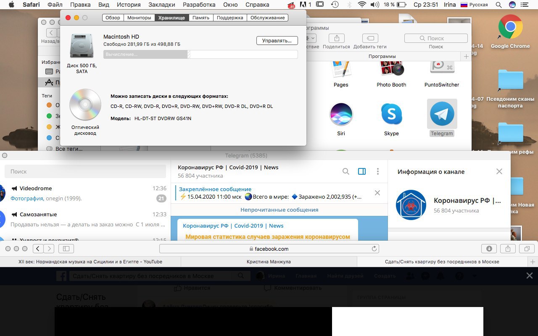Viewport: 538px width, 336px height.
Task: Open the Photo Booth app icon
Action: click(x=391, y=68)
